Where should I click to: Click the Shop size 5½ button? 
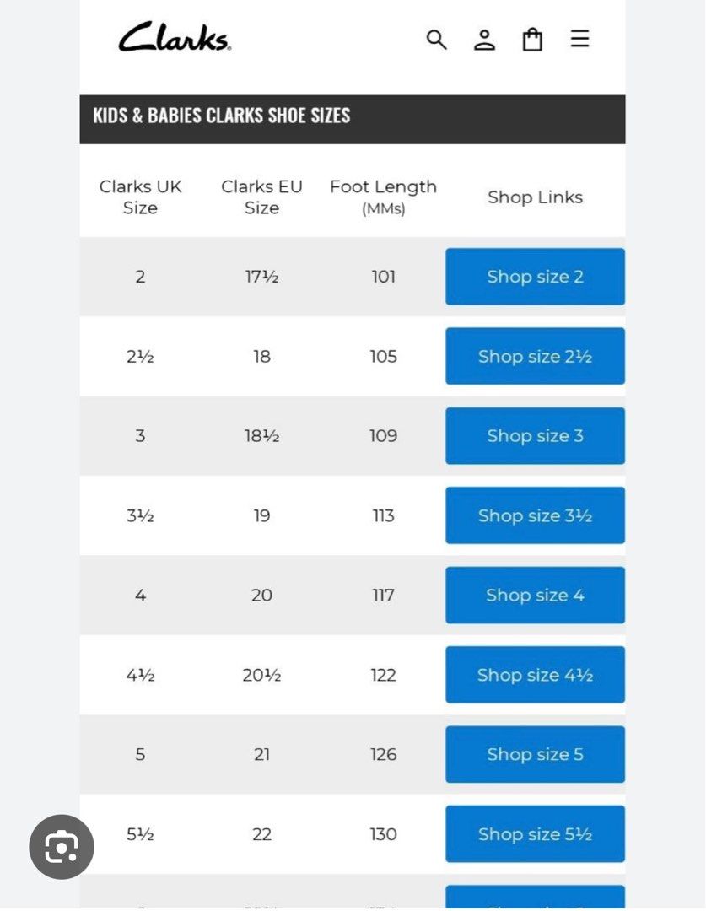(535, 834)
